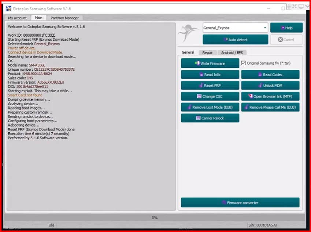Viewport: 311px width, 232px height.
Task: Click the Carrier Relock button
Action: [x=210, y=118]
